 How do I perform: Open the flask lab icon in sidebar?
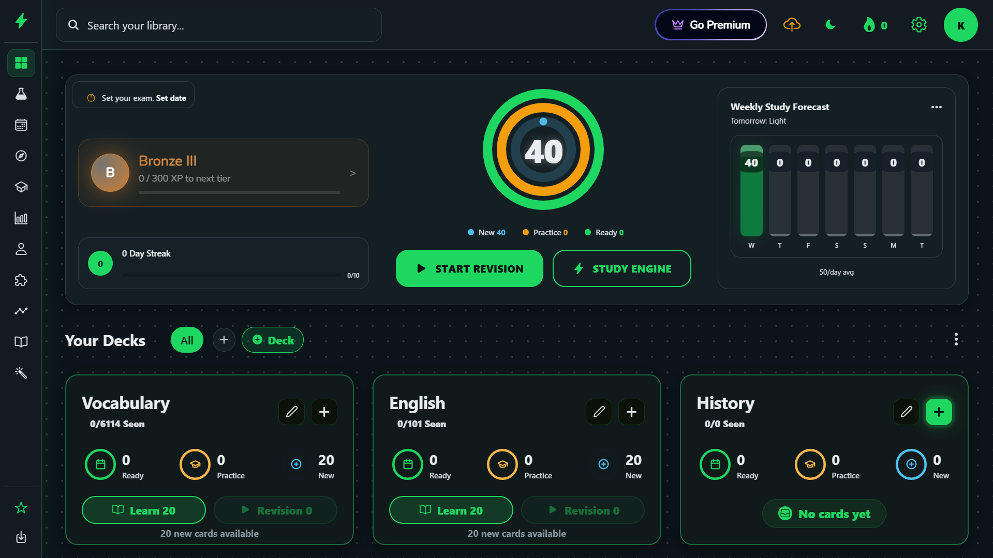(21, 94)
